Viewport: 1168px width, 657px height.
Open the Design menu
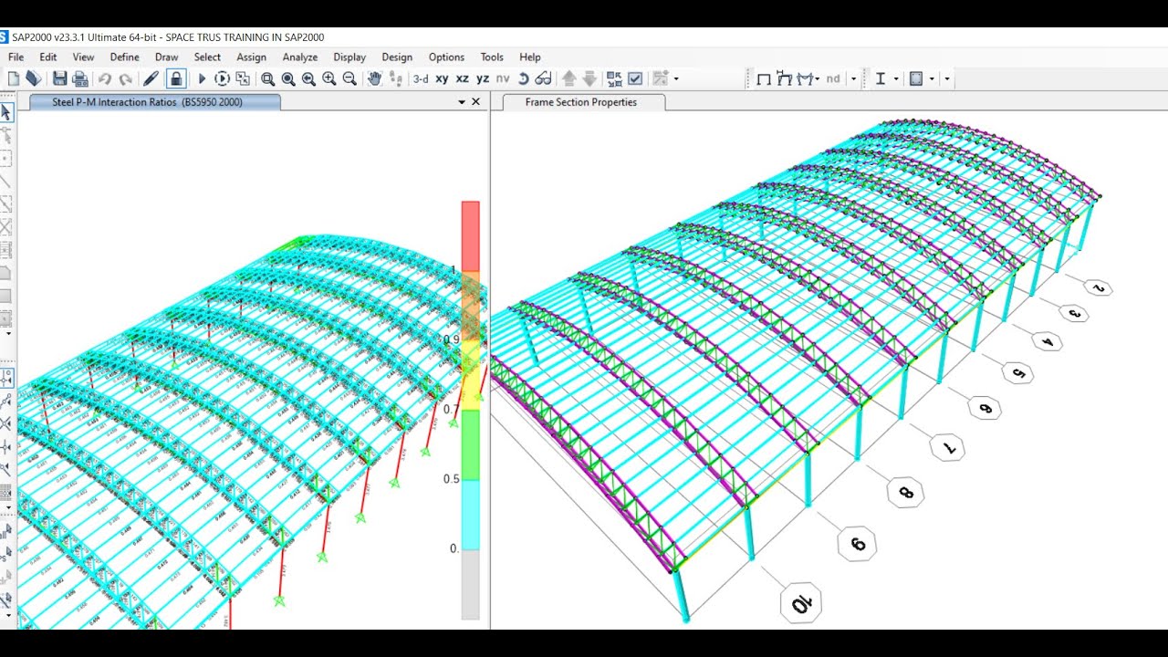[397, 57]
